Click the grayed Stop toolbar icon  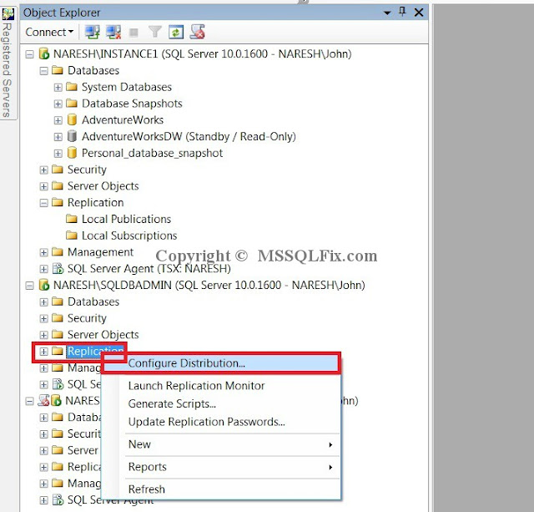tap(133, 33)
